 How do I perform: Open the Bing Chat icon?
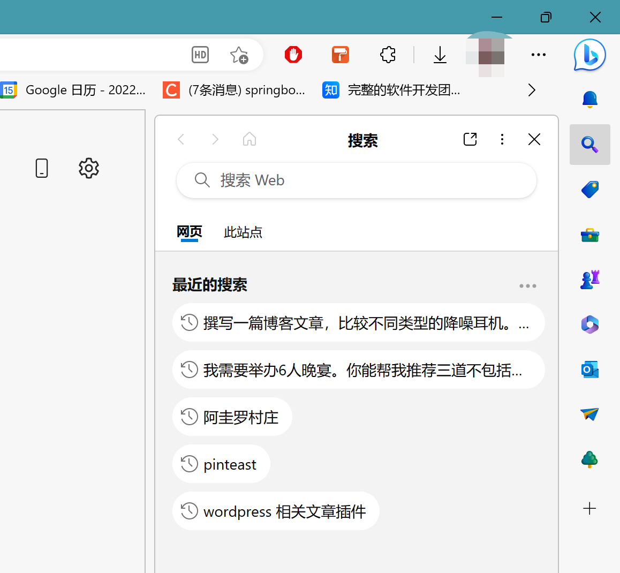pyautogui.click(x=589, y=55)
